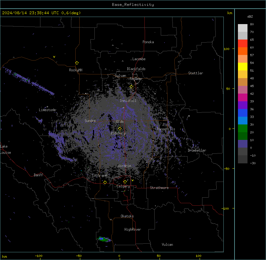266x260 pixels.
Task: Select the yellow diamond marker south of RedDeer
Action: click(x=131, y=87)
